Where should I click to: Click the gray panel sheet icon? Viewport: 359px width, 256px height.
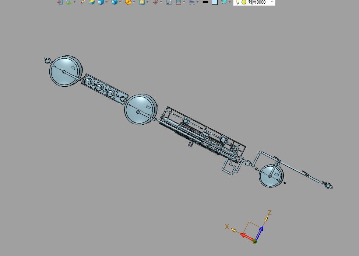(x=169, y=2)
